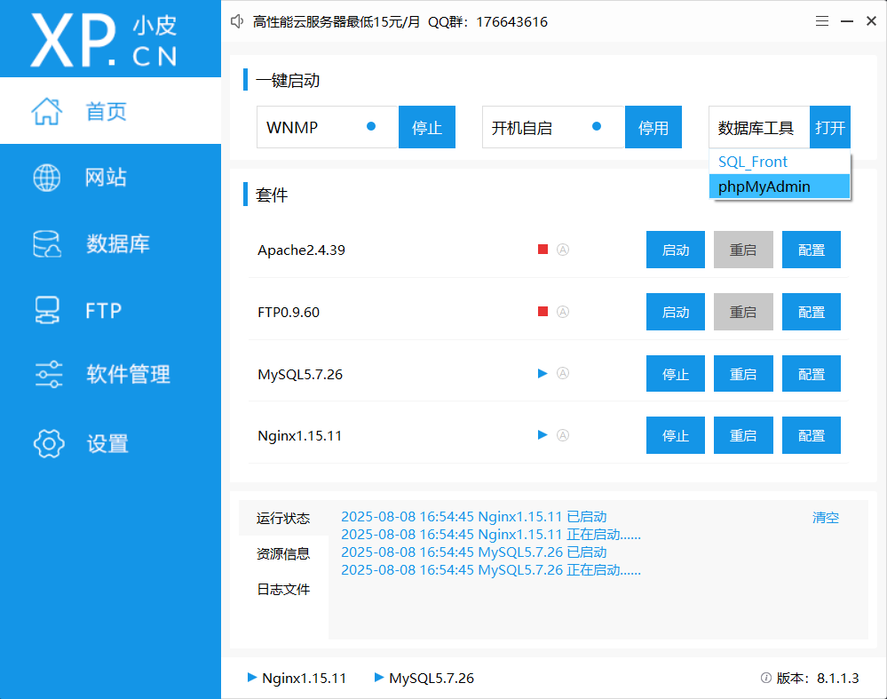Toggle autostart icon for Nginx1.15.11
Viewport: 887px width, 699px height.
[563, 434]
